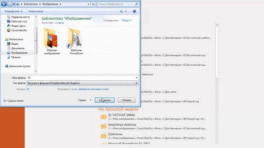Click the 01 УЮТНАЯ ЗИМА folder icon

tap(104, 117)
